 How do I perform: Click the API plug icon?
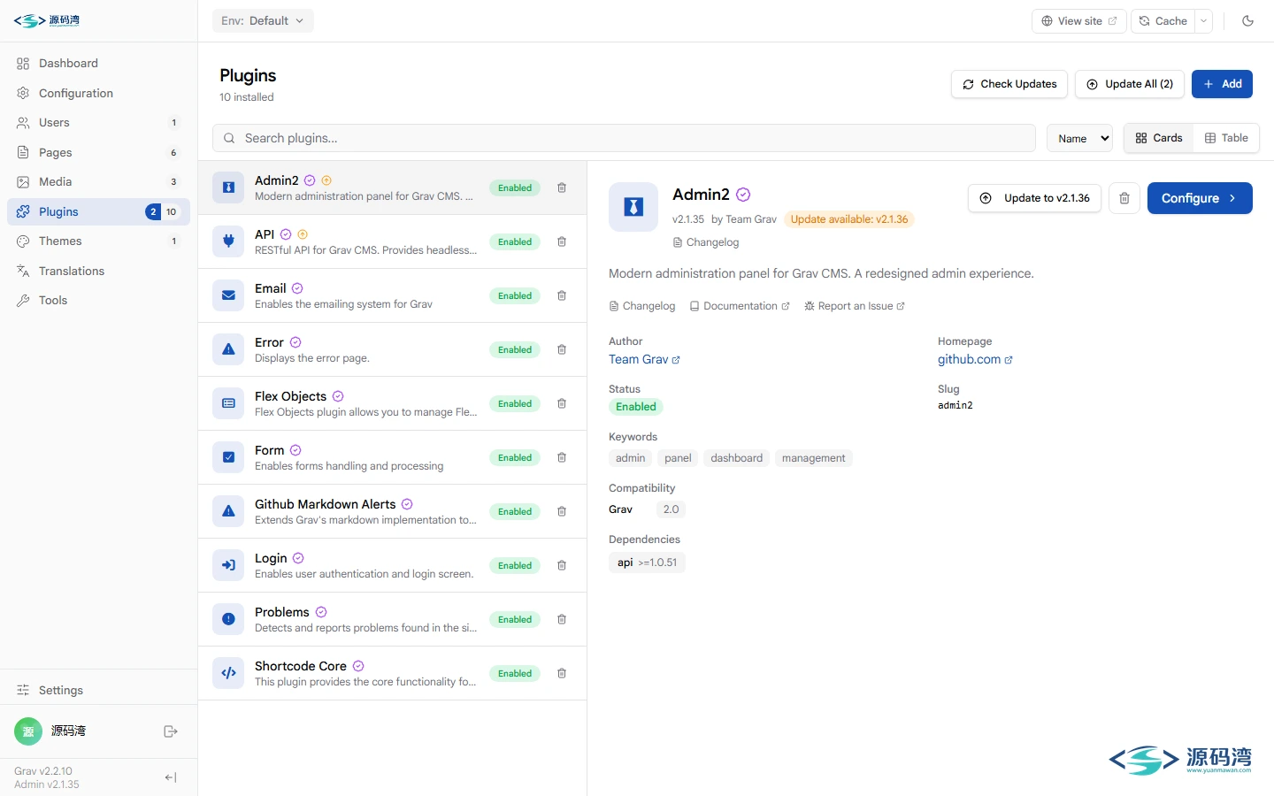[x=228, y=241]
